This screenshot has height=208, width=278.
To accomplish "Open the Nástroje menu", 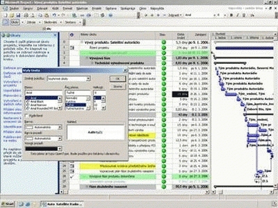I will pyautogui.click(x=82, y=8).
